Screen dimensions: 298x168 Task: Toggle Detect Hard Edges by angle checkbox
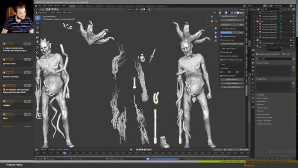(221, 60)
